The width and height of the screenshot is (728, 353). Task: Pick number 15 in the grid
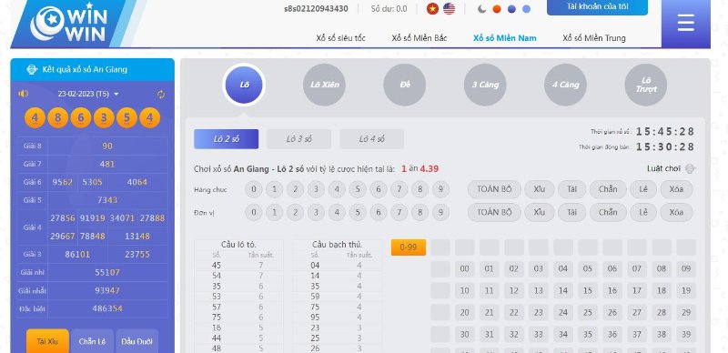point(588,291)
